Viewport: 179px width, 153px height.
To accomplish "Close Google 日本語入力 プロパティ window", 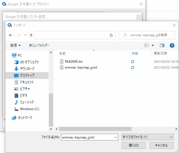I will 141,4.
